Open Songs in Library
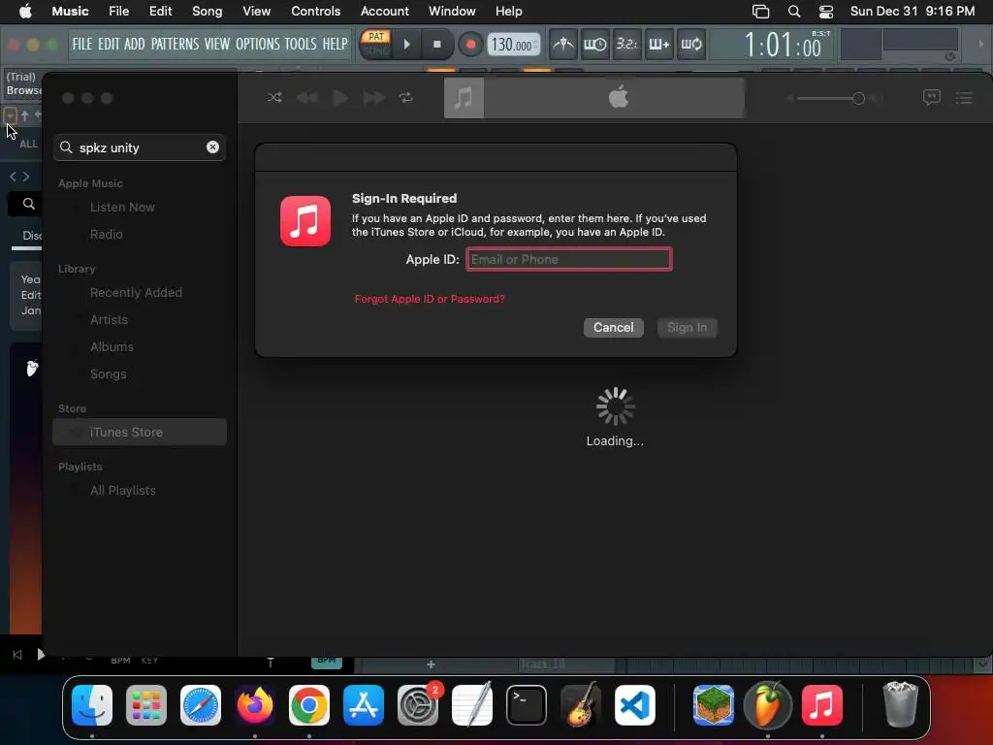993x745 pixels. tap(109, 374)
